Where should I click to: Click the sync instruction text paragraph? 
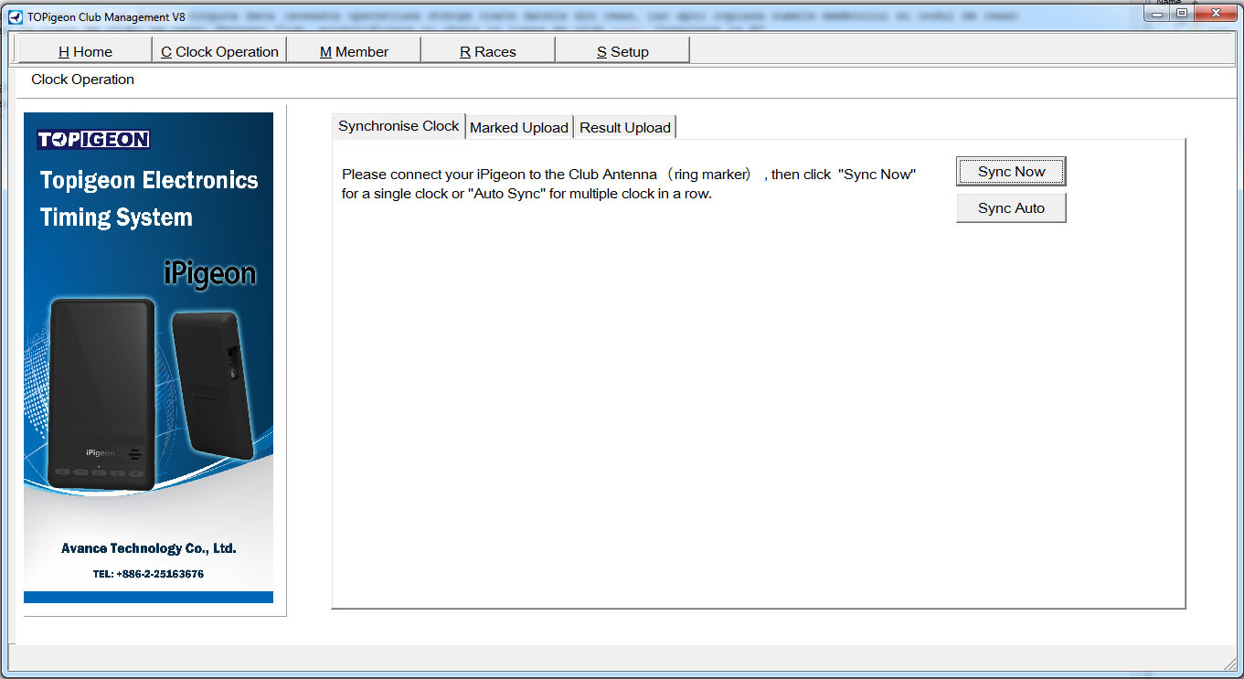tap(628, 184)
